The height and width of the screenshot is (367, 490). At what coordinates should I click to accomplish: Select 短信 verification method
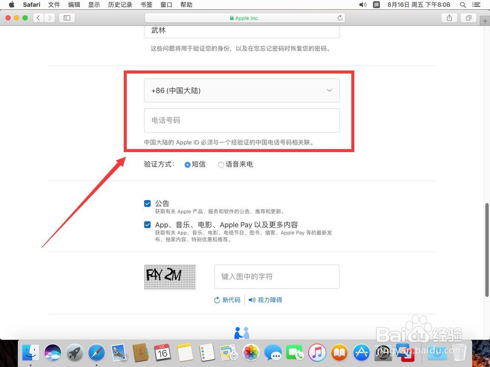pyautogui.click(x=188, y=165)
